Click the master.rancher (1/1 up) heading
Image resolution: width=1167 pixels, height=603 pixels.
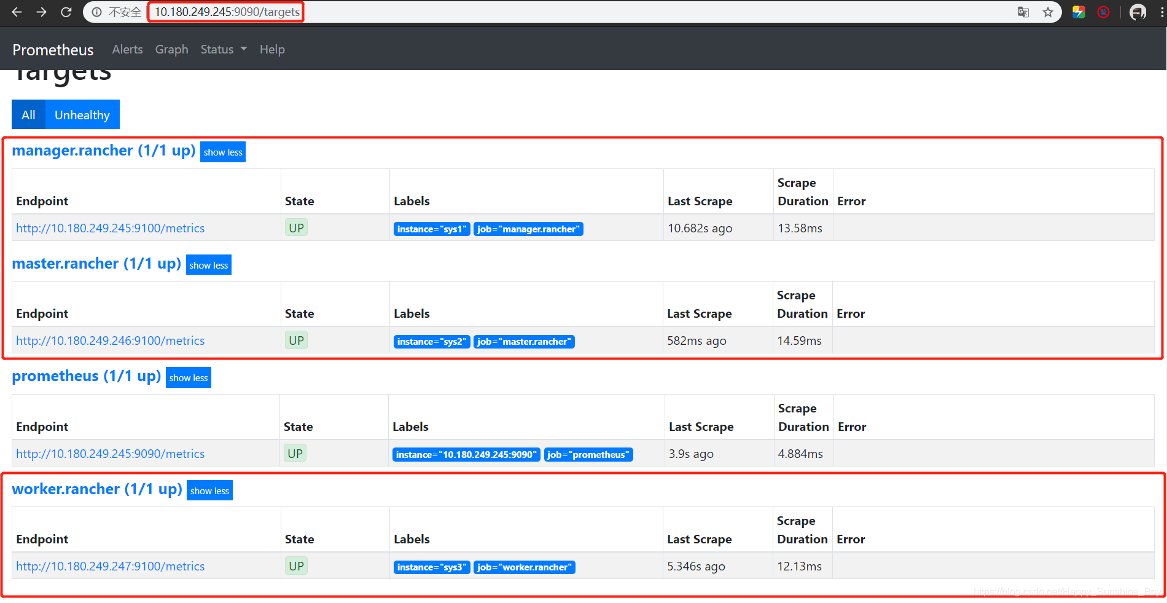[96, 264]
